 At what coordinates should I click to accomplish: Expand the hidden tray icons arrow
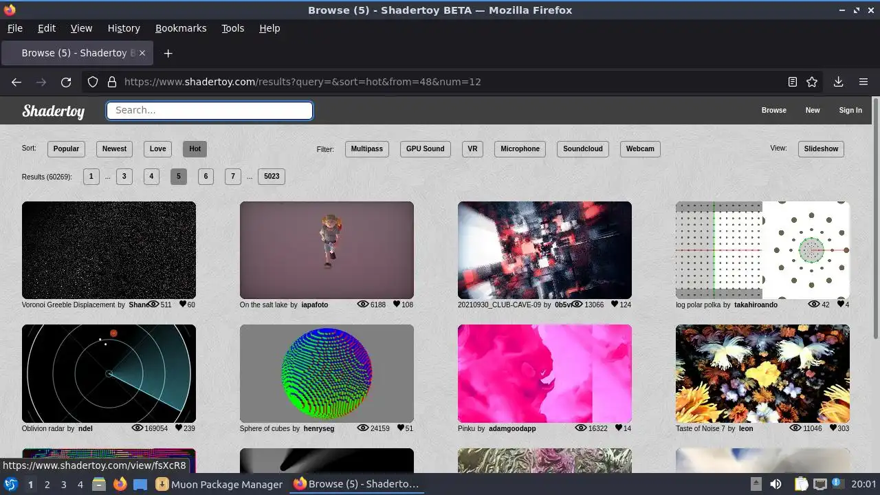point(756,484)
